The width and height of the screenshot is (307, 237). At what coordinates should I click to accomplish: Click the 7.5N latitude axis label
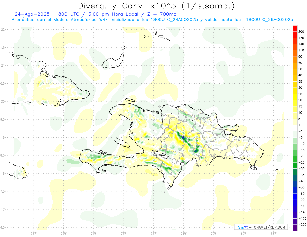[4, 191]
